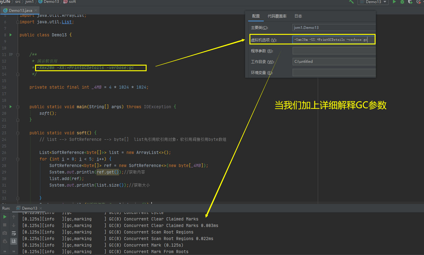Screen dimensions: 424x255
Task: Click IOException in the main signature
Action: (x=157, y=107)
